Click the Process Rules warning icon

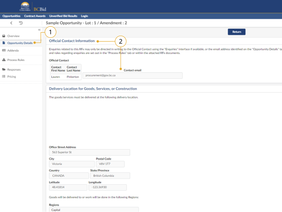(x=4, y=59)
